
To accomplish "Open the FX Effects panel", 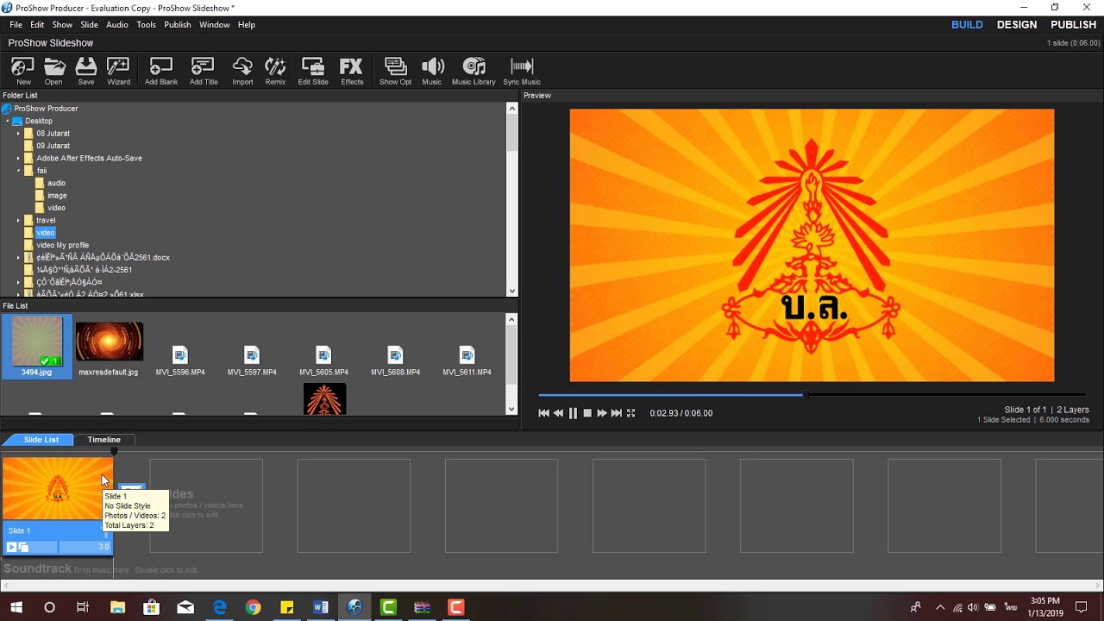I will click(x=352, y=71).
